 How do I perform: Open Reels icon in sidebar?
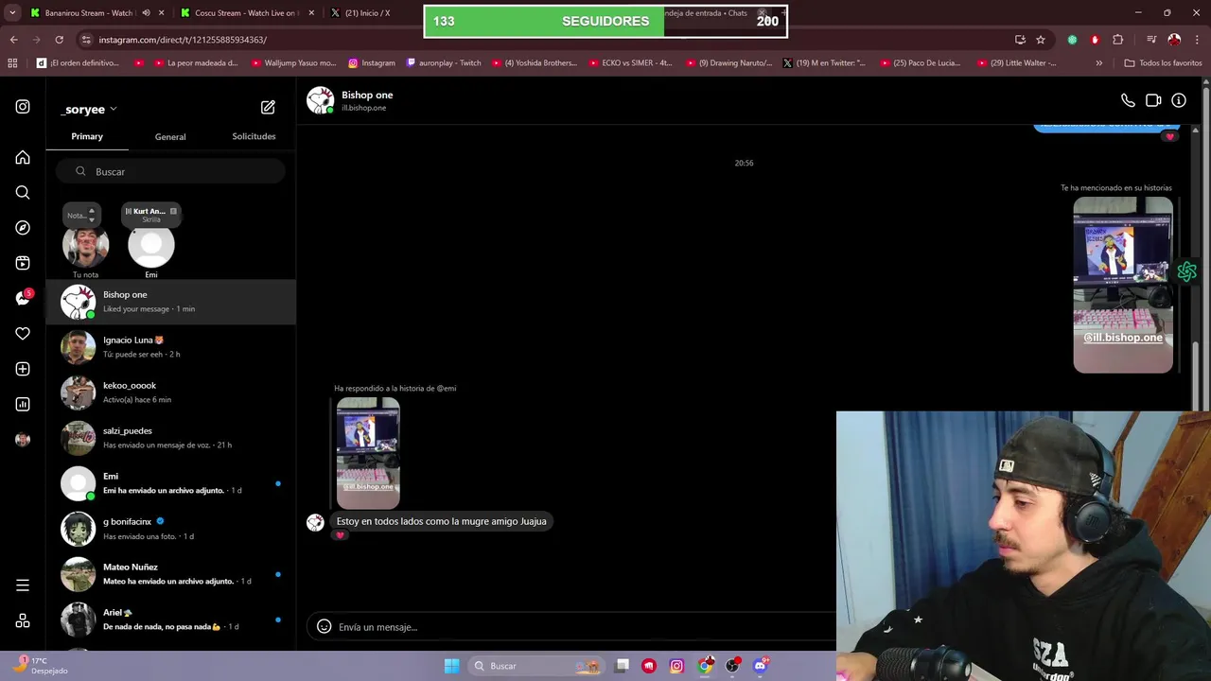pos(23,263)
